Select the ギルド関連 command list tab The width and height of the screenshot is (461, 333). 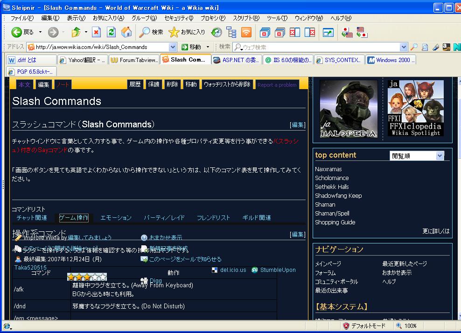[256, 218]
